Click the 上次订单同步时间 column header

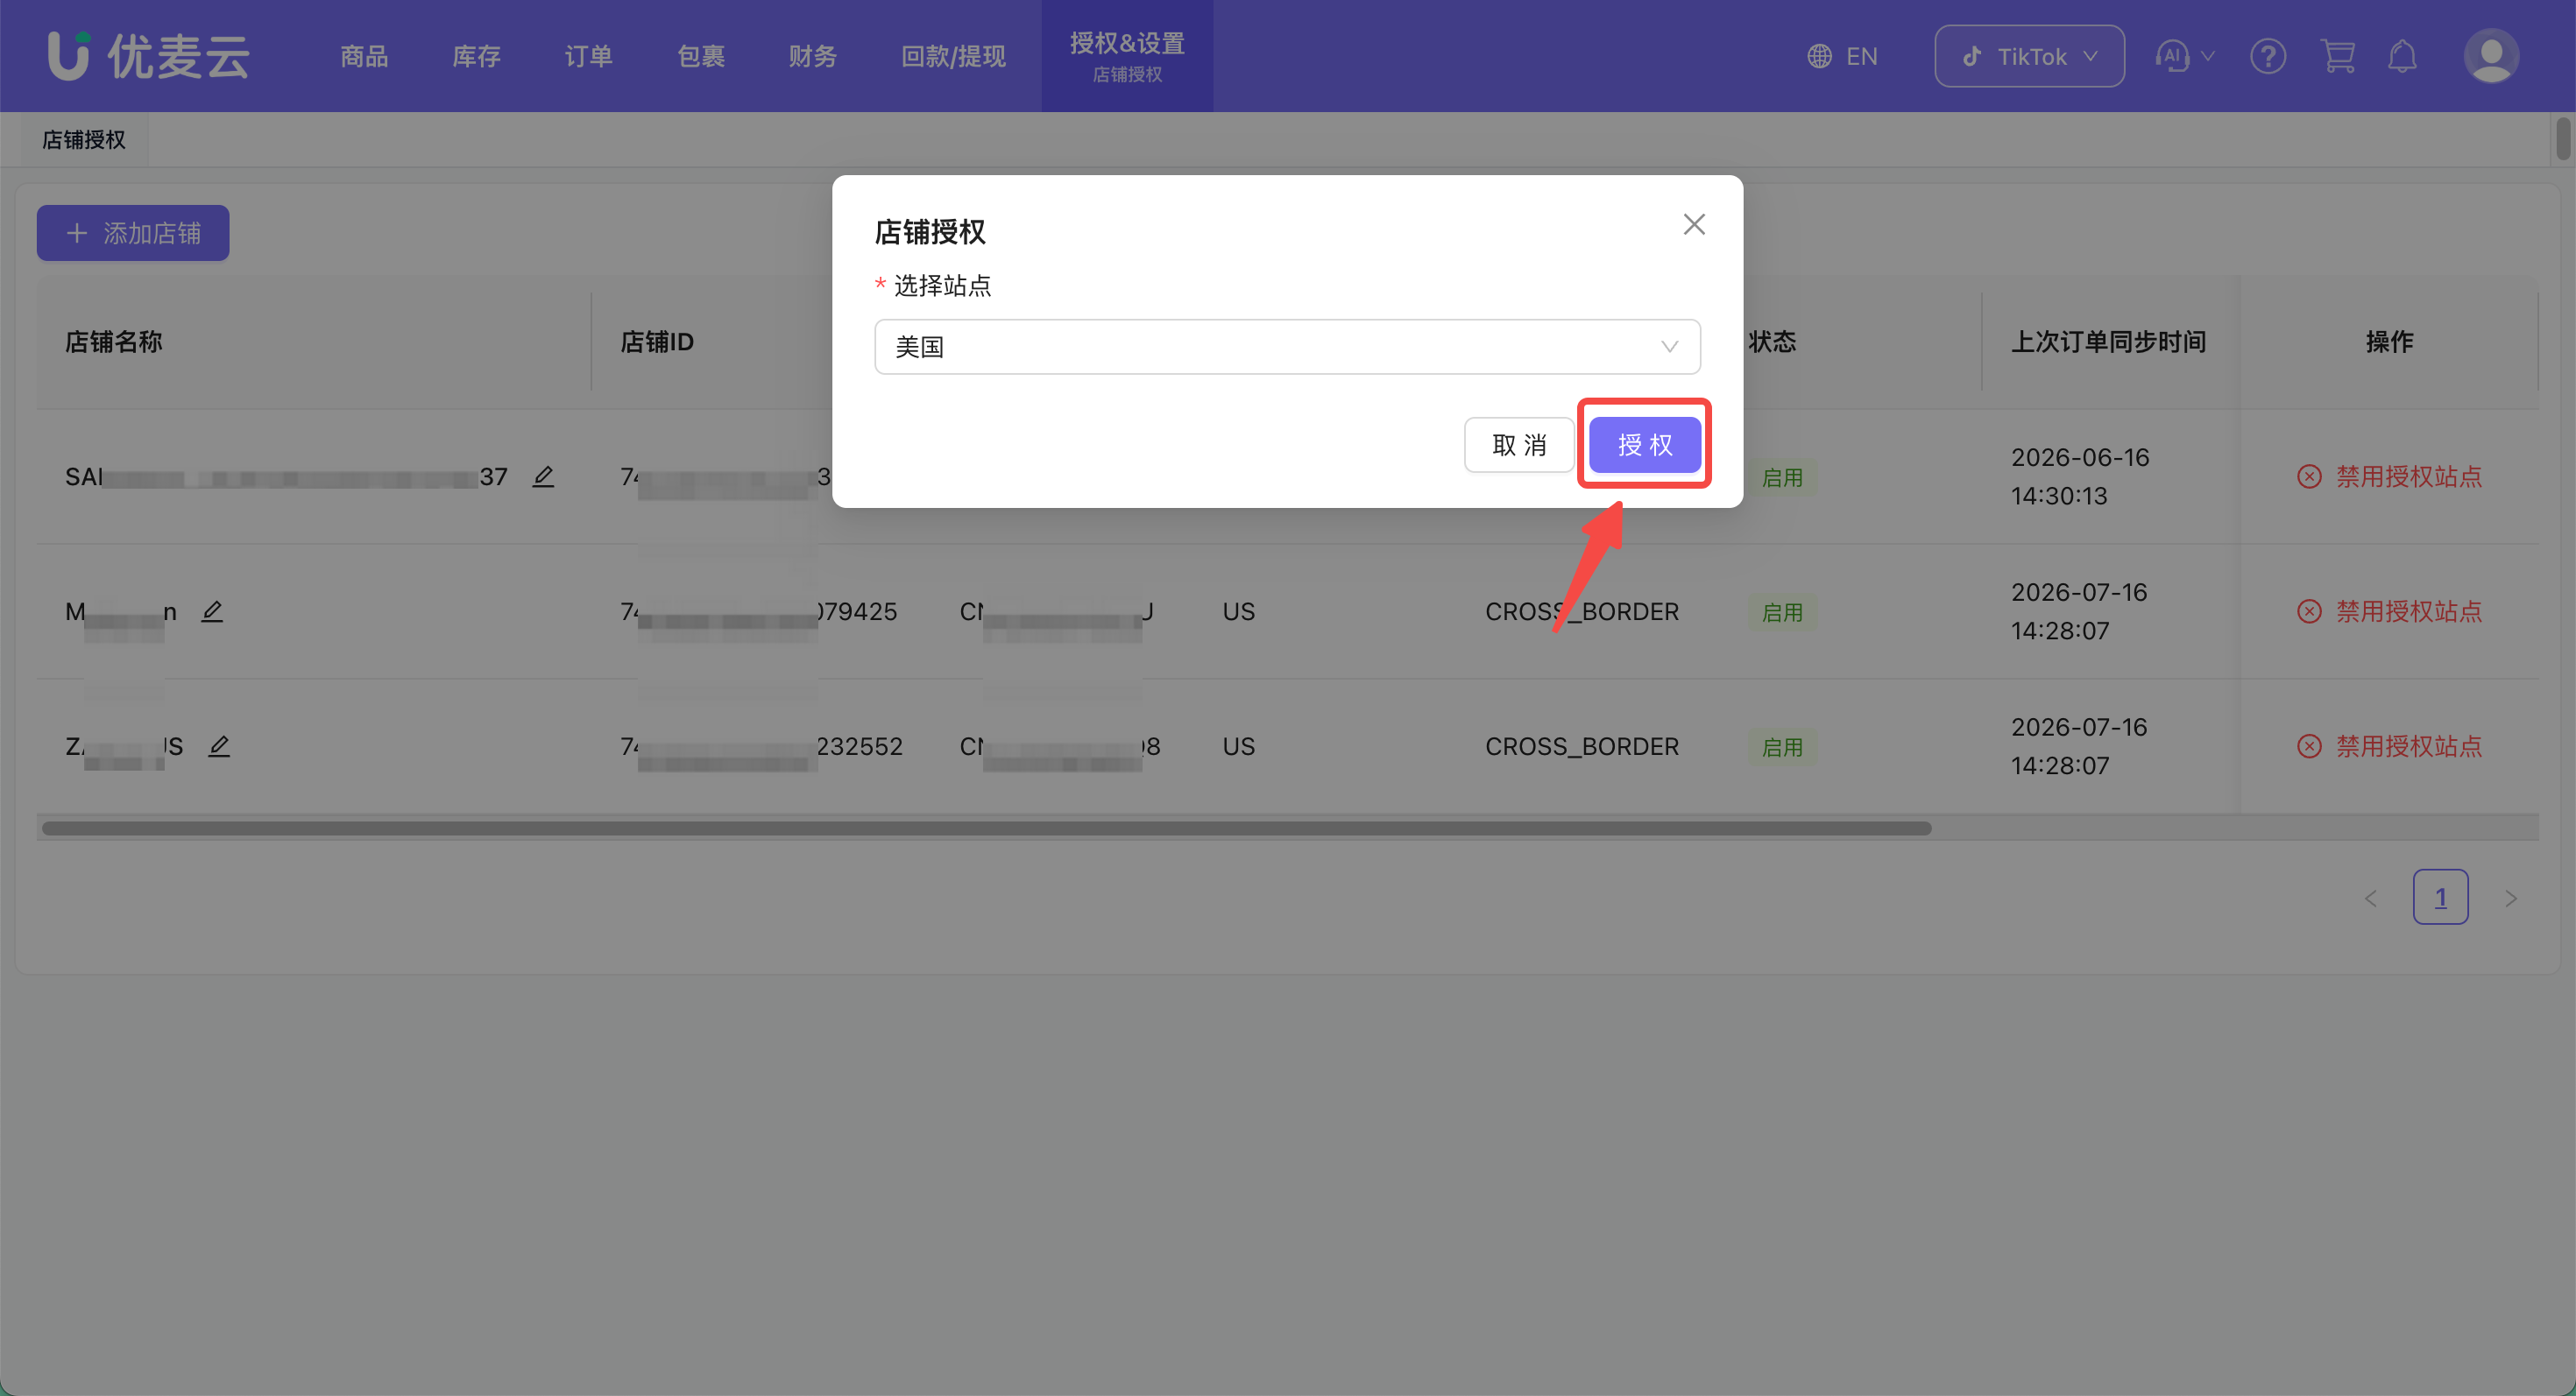pos(2108,342)
